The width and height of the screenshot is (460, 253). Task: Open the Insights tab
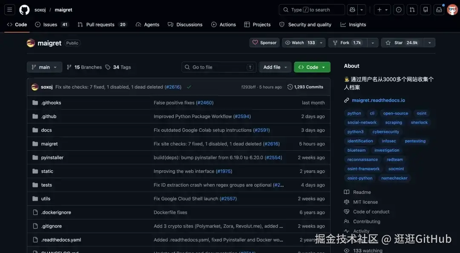click(353, 25)
